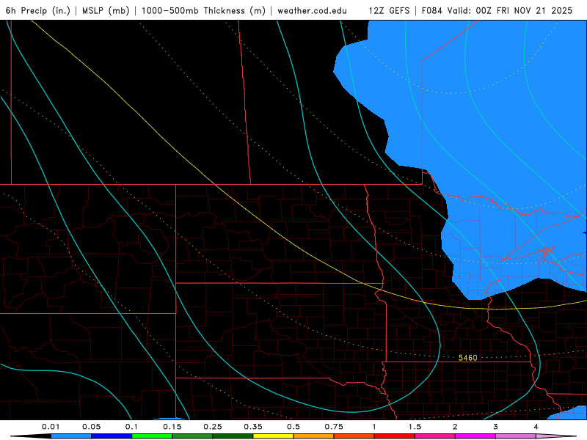The height and width of the screenshot is (440, 587).
Task: Click the 0.05 legend value
Action: (x=91, y=427)
